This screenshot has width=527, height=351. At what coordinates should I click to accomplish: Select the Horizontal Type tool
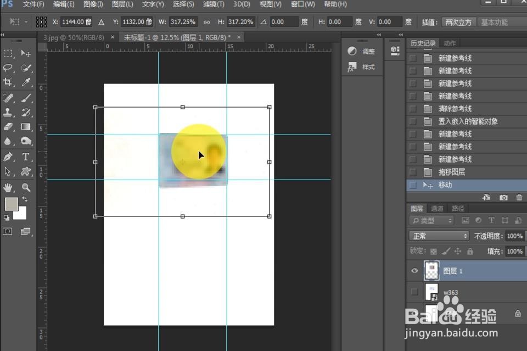(26, 157)
